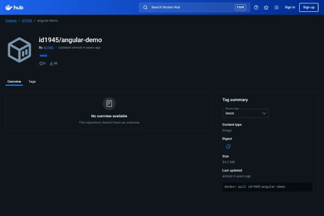Click the Tag summary heading
Image resolution: width=324 pixels, height=216 pixels.
[x=235, y=99]
